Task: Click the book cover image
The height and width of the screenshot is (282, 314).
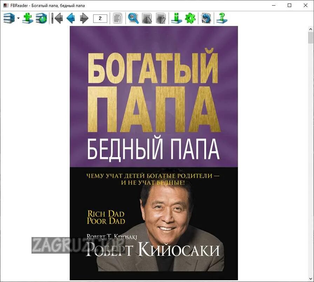Action: click(154, 153)
